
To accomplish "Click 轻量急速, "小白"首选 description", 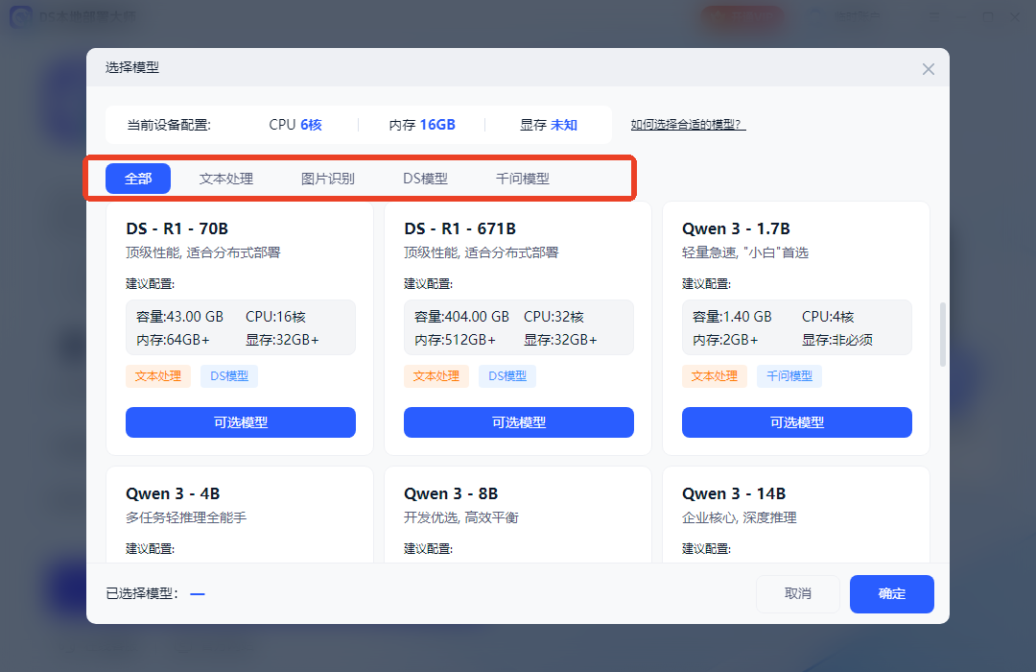I will pyautogui.click(x=745, y=252).
